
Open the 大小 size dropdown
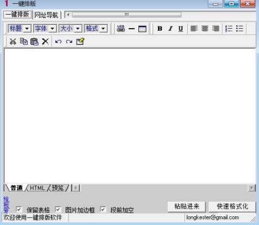(x=71, y=29)
